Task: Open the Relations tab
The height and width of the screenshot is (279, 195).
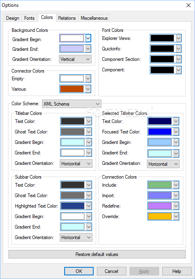Action: pyautogui.click(x=67, y=18)
